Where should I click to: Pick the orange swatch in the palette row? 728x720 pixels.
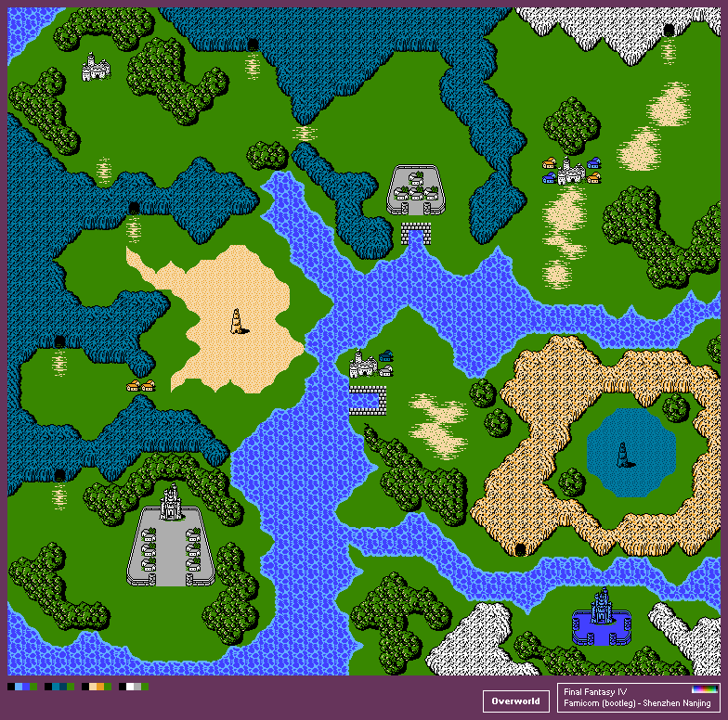[x=100, y=688]
